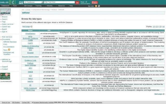Image resolution: width=166 pixels, height=104 pixels.
Task: Display All entries
Action: 163,27
